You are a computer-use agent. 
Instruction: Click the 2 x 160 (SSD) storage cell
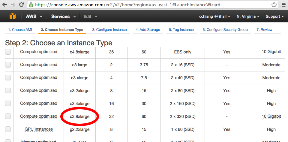click(183, 104)
